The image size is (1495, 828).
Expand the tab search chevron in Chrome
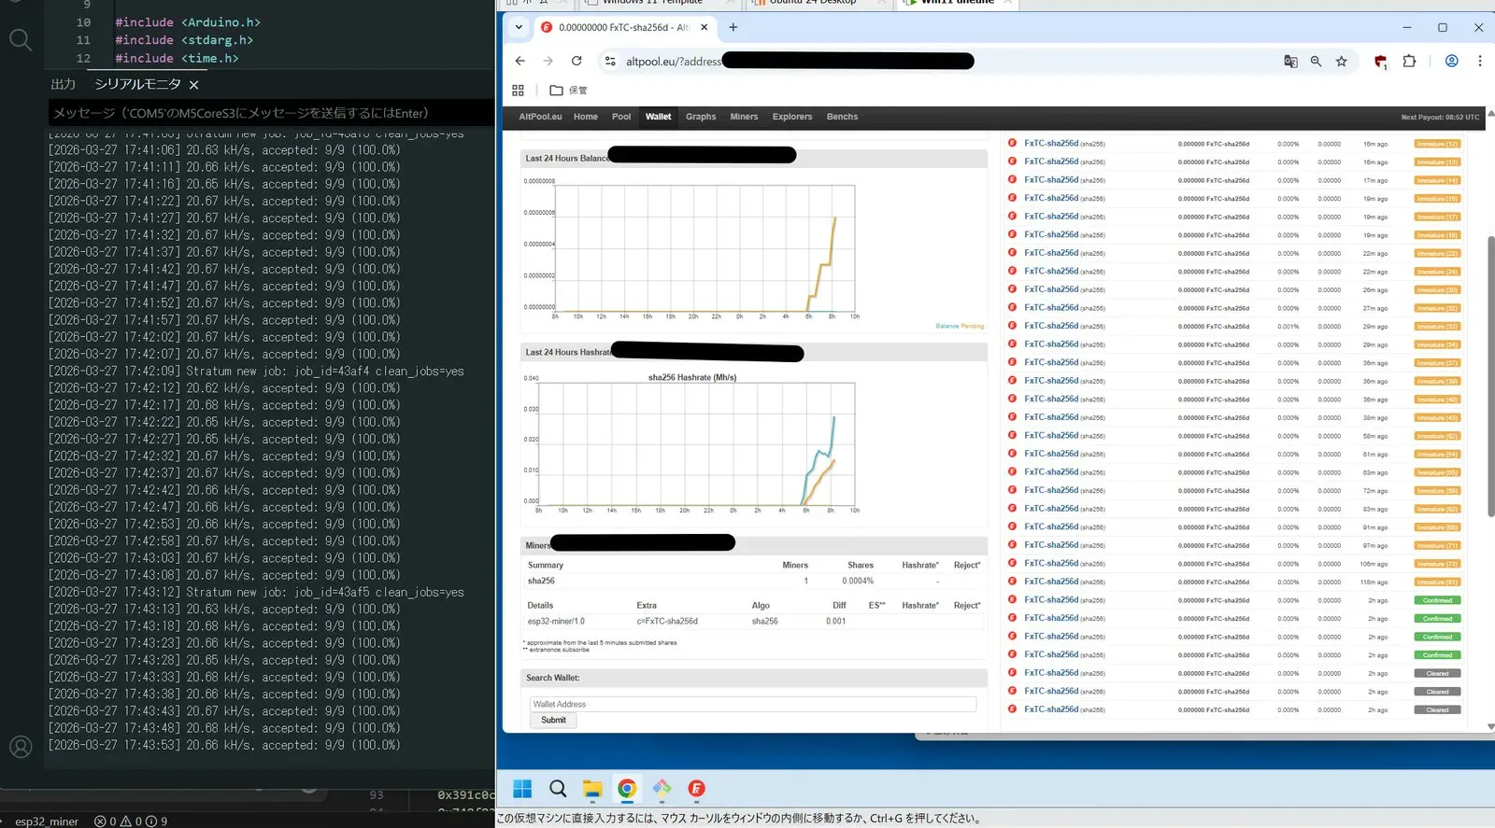[x=519, y=27]
